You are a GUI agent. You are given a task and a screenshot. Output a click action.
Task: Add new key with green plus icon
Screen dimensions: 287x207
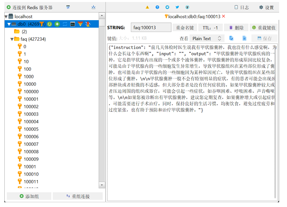click(58, 24)
